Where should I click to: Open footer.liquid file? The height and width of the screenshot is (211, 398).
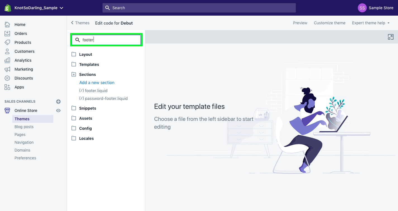93,91
